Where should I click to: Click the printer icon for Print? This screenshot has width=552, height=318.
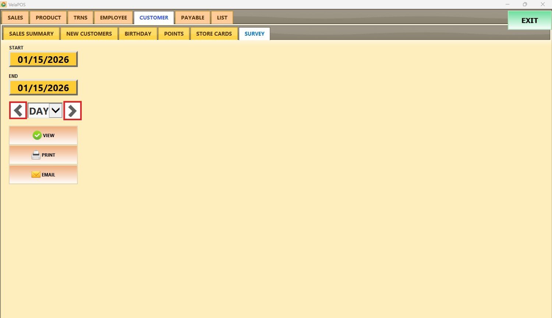[x=36, y=155]
